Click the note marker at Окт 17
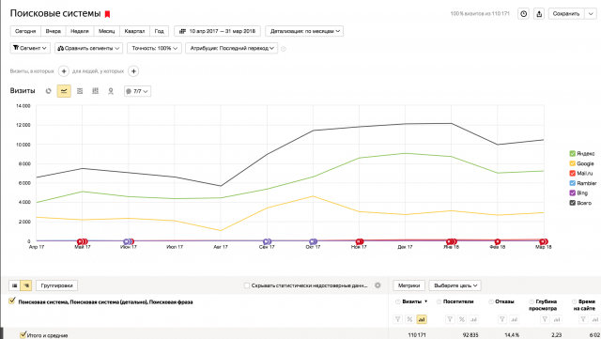 pos(313,241)
